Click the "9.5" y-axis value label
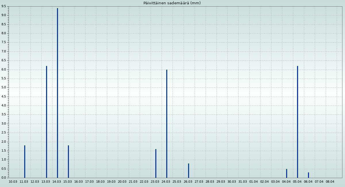The height and width of the screenshot is (187, 345). click(4, 6)
